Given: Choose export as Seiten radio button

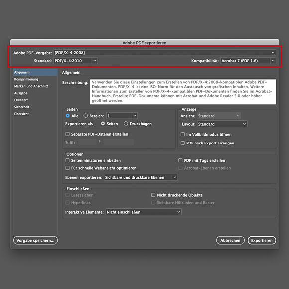Looking at the screenshot, I should click(103, 124).
